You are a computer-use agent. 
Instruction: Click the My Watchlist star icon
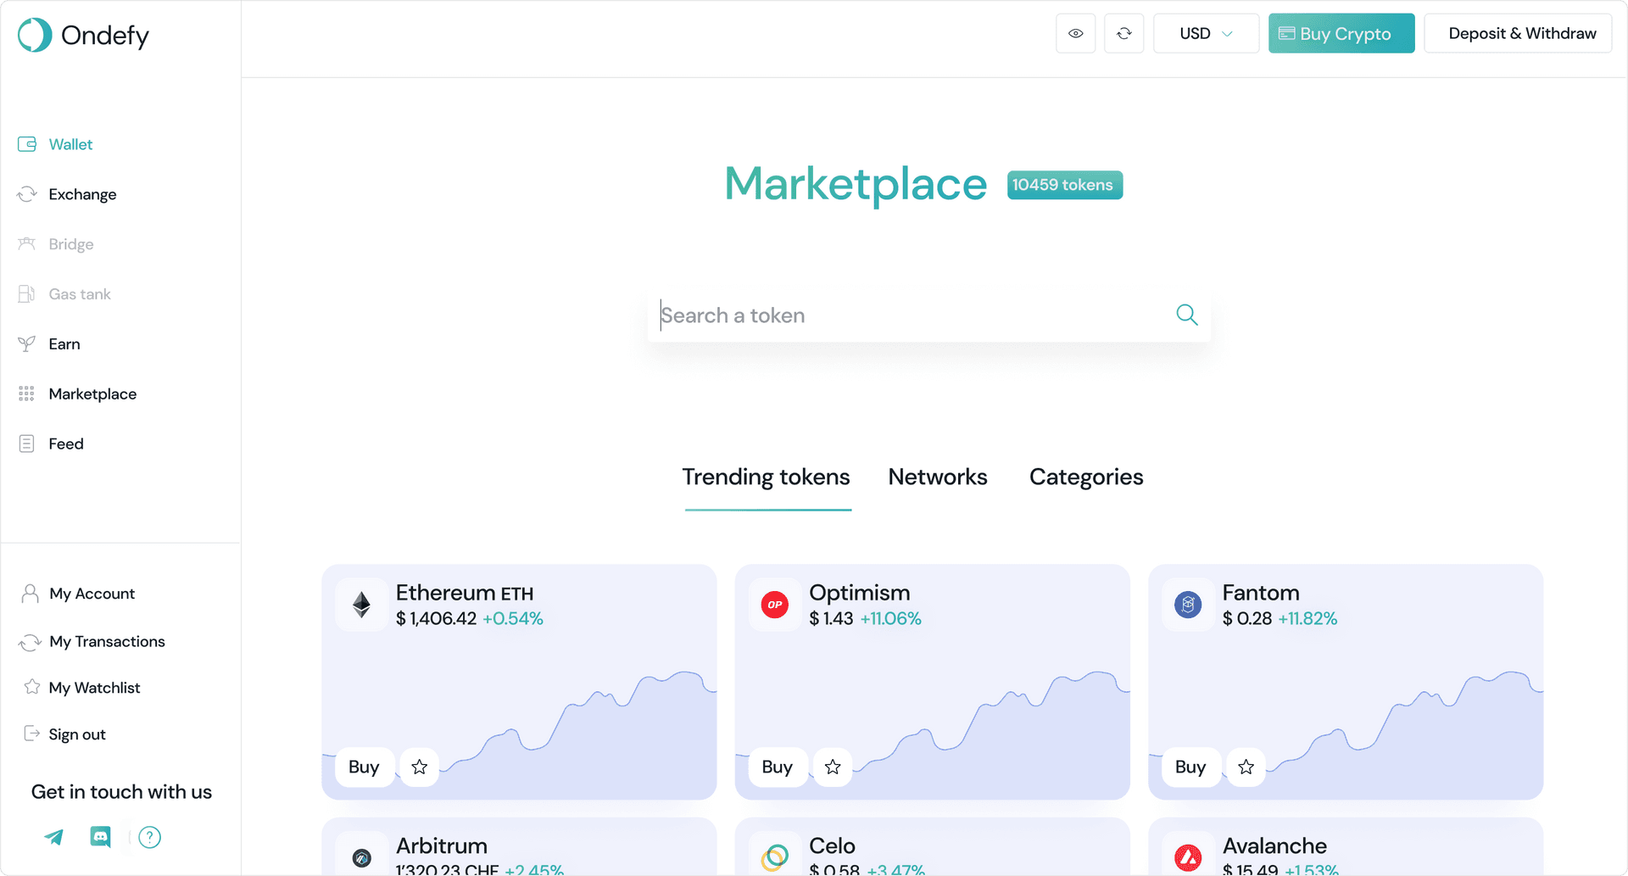tap(32, 687)
